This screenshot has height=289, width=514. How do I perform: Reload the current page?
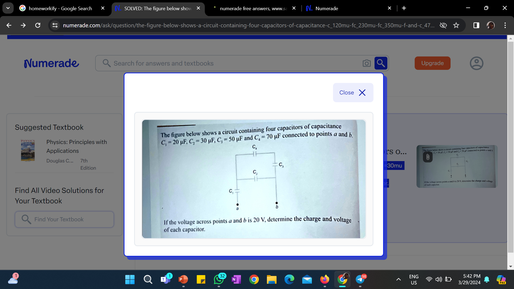click(38, 25)
